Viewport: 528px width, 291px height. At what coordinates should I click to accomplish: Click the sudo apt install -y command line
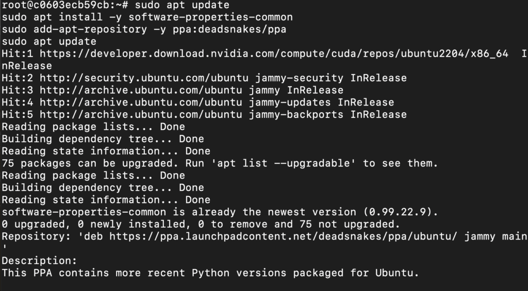pos(147,17)
